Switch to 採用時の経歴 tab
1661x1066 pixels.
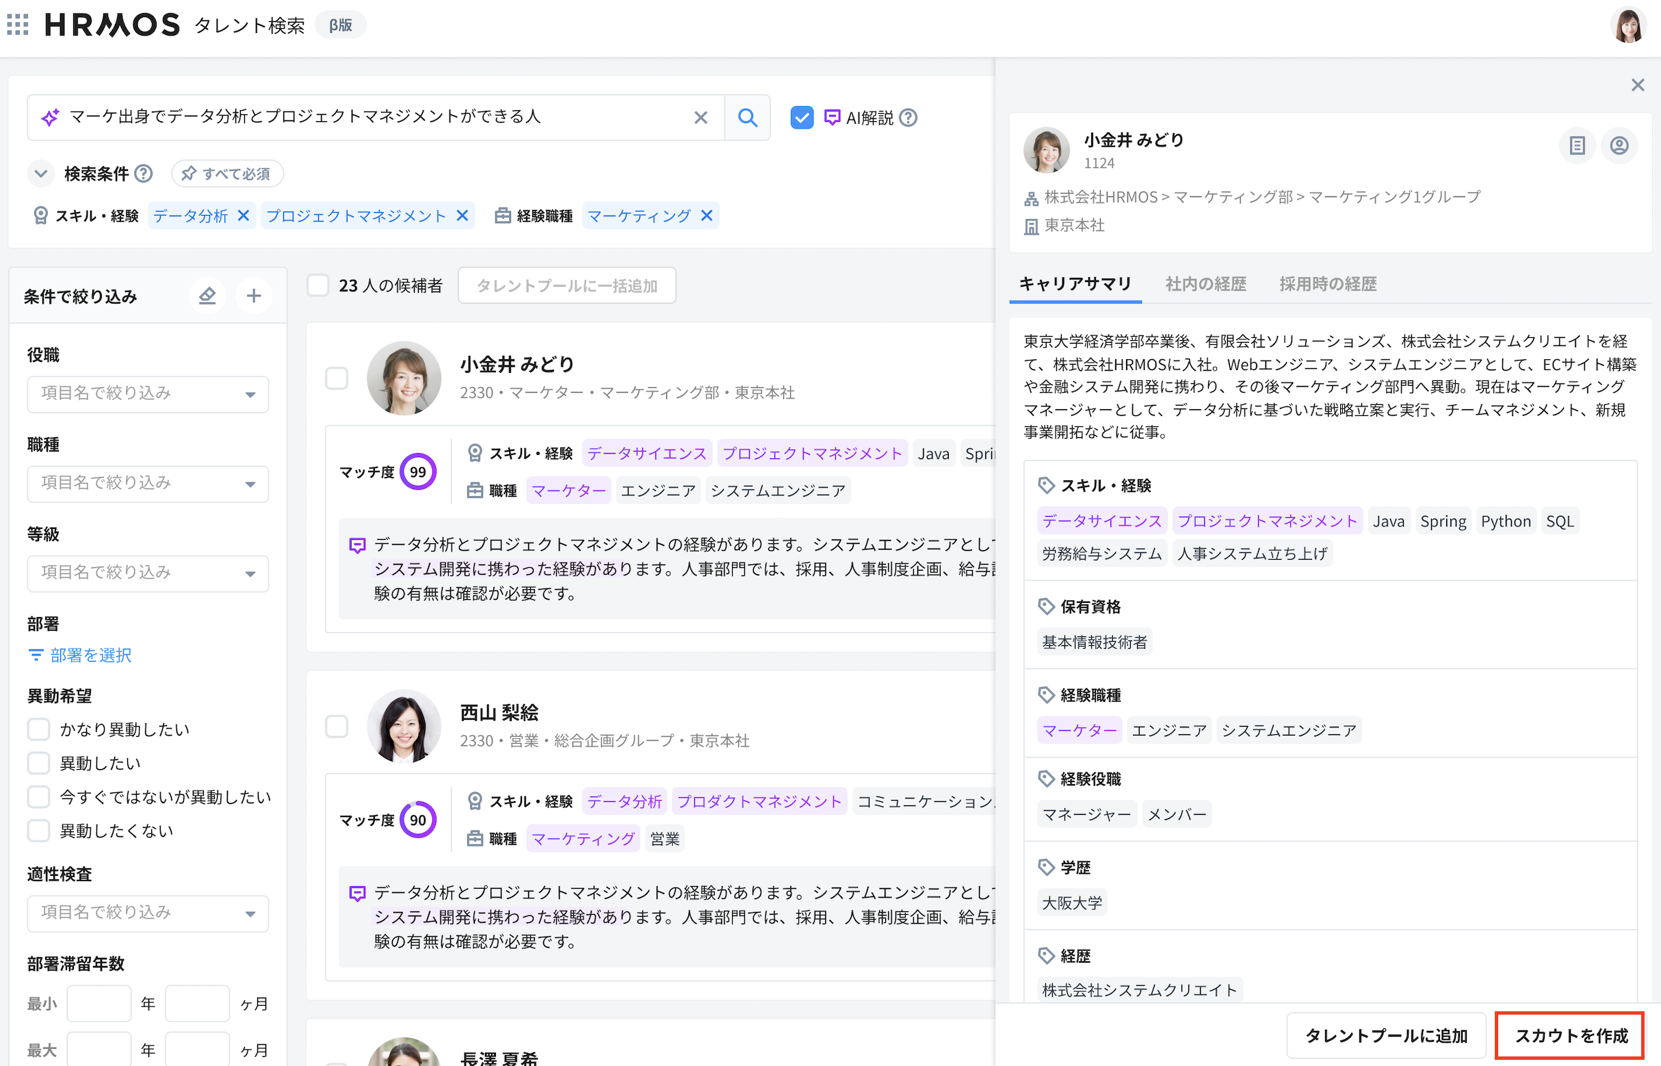coord(1327,284)
